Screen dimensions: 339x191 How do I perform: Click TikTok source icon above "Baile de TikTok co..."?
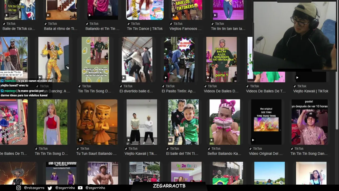[x=4, y=24]
